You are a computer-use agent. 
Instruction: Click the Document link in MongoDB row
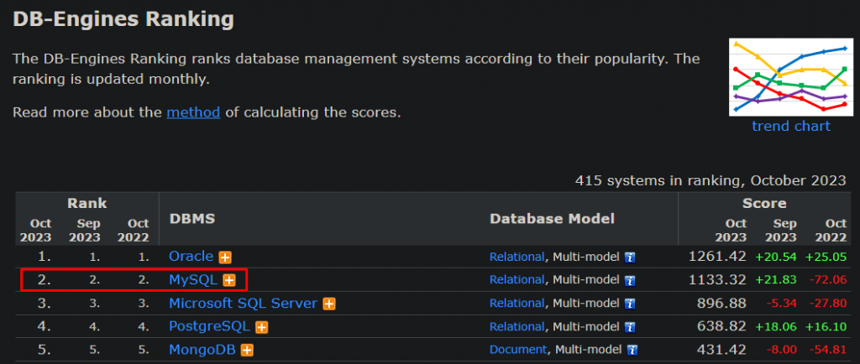(x=518, y=350)
